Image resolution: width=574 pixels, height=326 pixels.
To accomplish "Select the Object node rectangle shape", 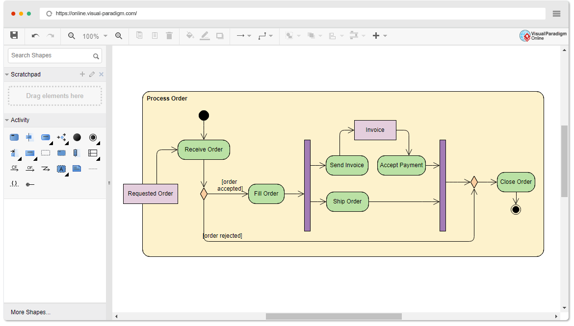I will pyautogui.click(x=30, y=153).
